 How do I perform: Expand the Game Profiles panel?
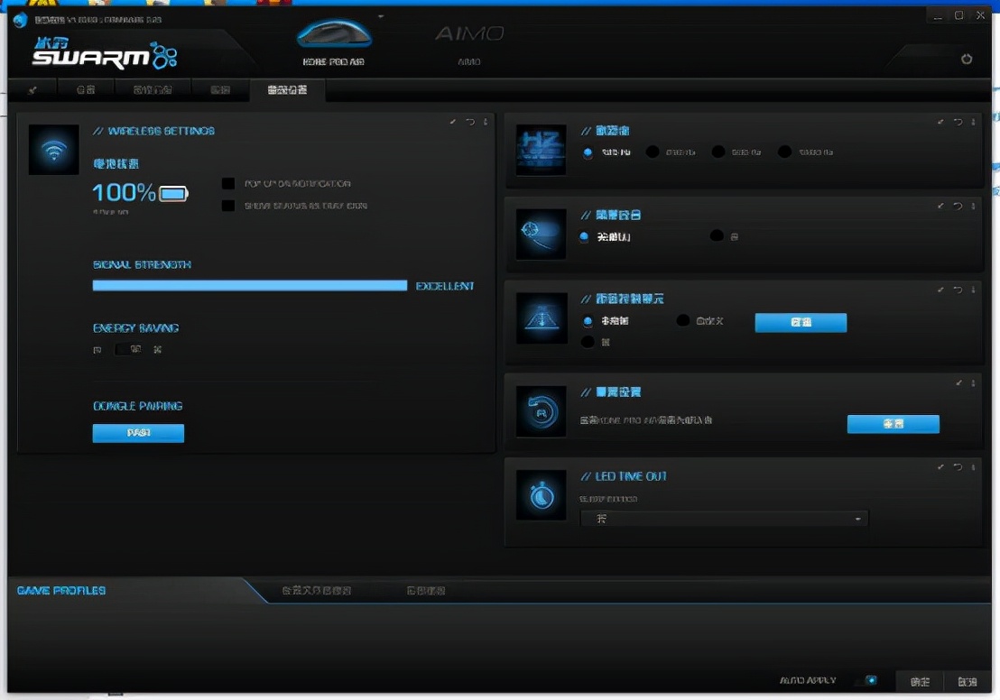[61, 590]
